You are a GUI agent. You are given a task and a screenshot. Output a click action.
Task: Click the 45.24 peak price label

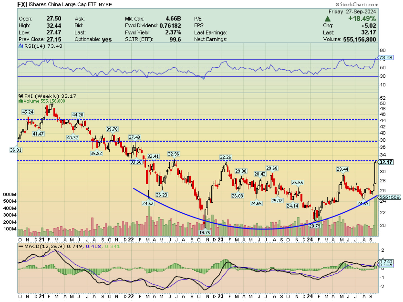click(x=28, y=112)
